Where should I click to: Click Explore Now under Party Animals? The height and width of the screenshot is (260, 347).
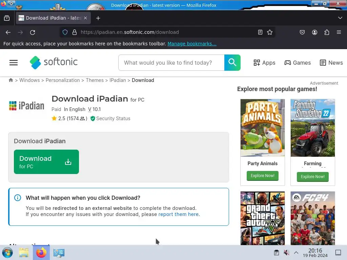(x=263, y=176)
